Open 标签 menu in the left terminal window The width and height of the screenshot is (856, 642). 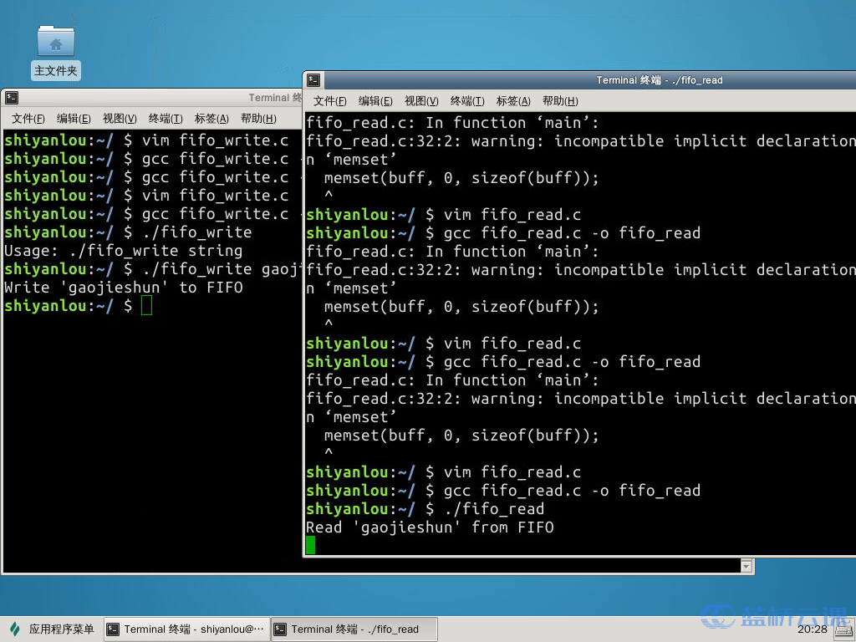click(x=211, y=119)
